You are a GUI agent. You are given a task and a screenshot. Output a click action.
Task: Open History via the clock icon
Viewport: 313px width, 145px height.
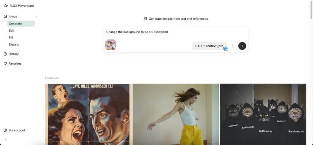pos(5,54)
